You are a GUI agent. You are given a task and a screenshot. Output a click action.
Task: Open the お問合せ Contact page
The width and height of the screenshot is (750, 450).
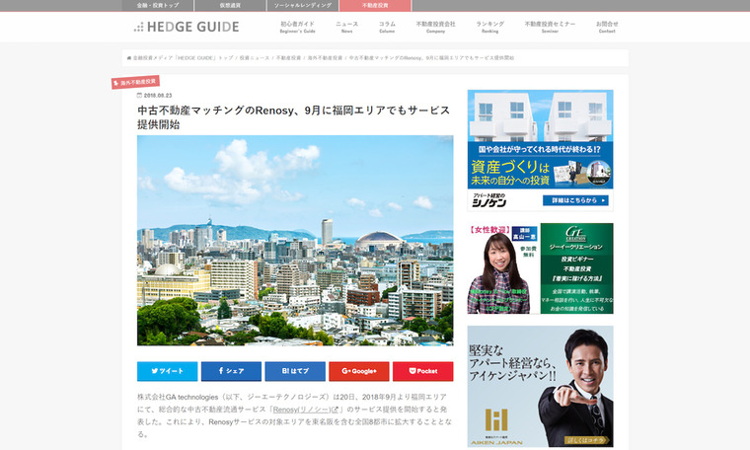607,27
